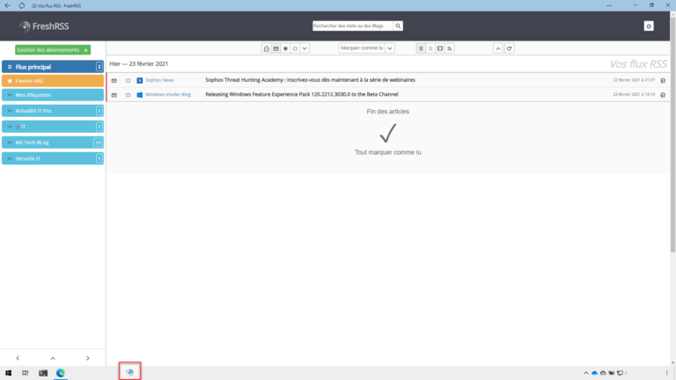Switch to reader view icon
Screen dimensions: 676x380
(440, 48)
